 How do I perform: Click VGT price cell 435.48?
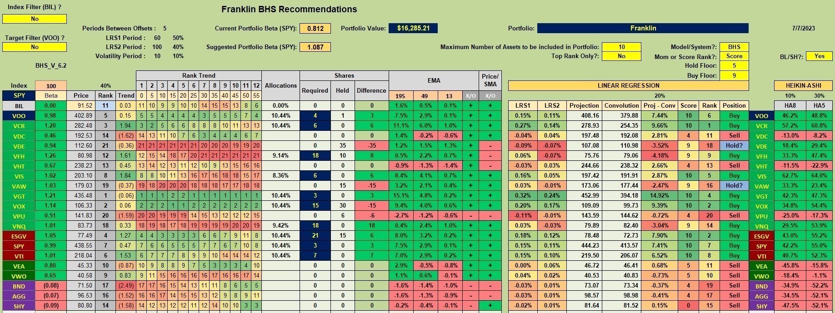(x=81, y=196)
